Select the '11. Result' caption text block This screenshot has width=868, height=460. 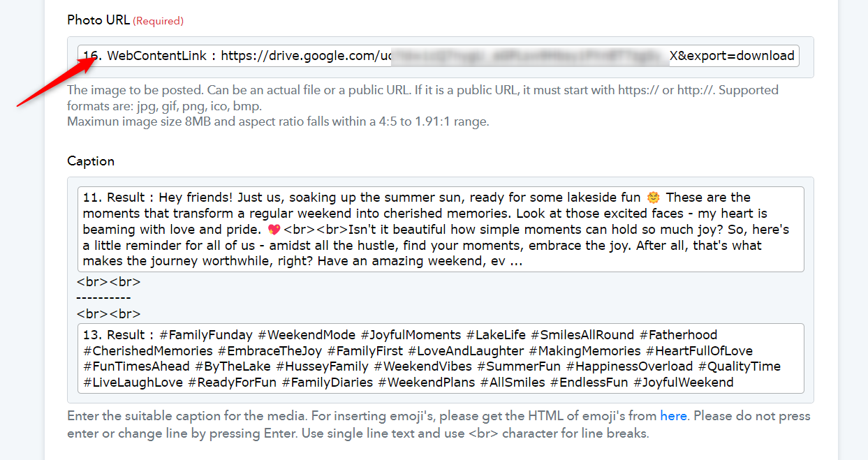(441, 229)
